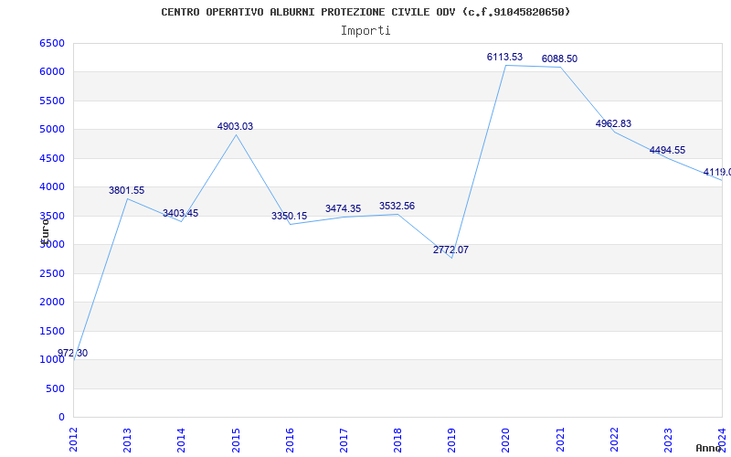Click the Euro y-axis title
731x457 pixels.
pos(45,230)
